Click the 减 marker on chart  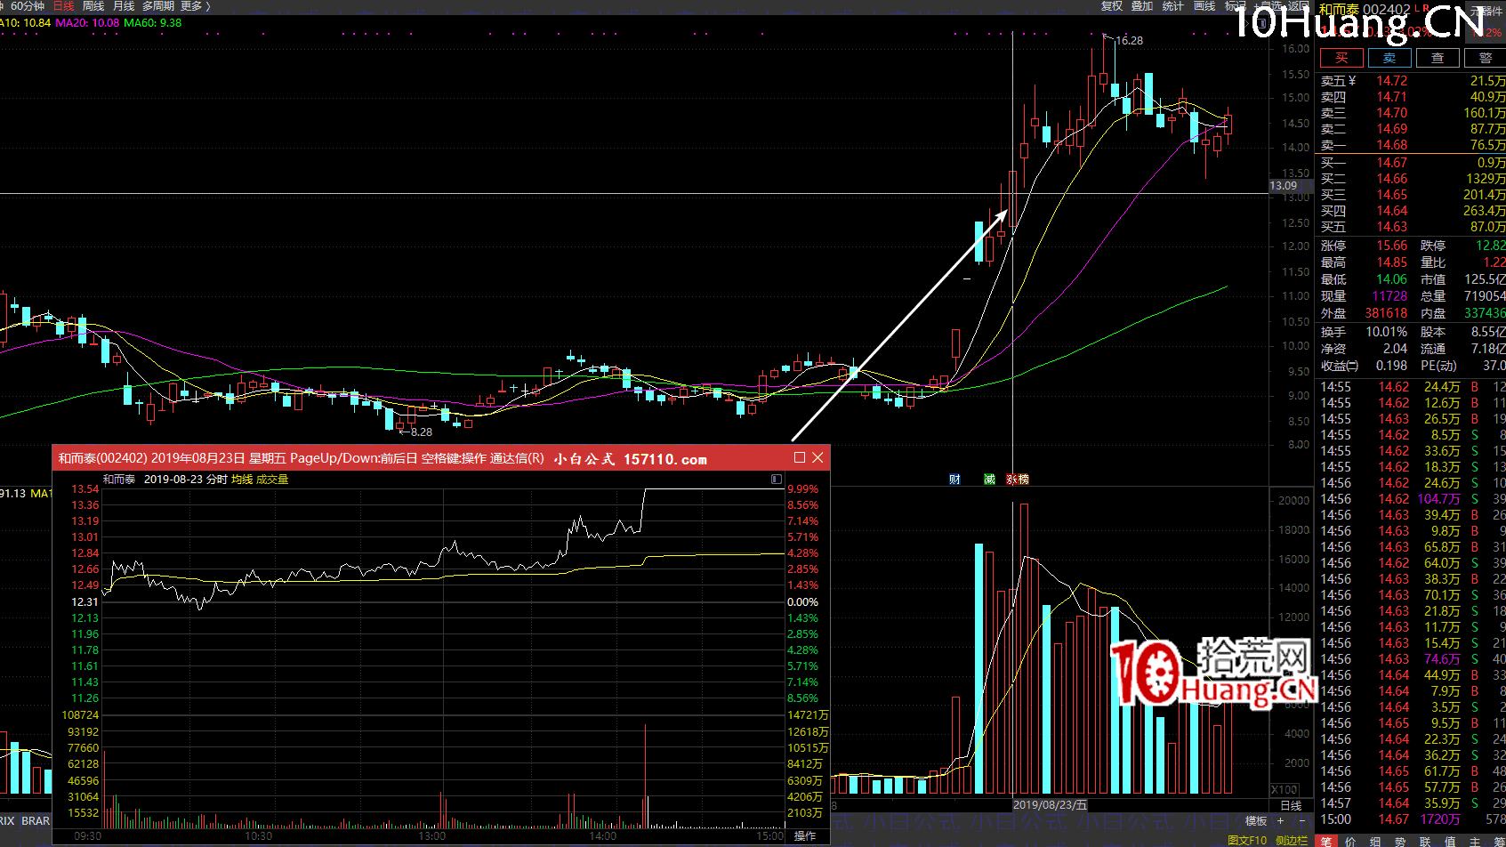click(989, 480)
